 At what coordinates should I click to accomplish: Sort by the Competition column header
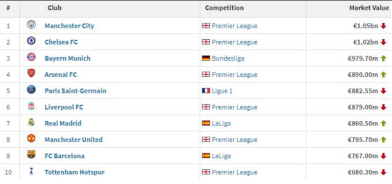click(x=224, y=8)
